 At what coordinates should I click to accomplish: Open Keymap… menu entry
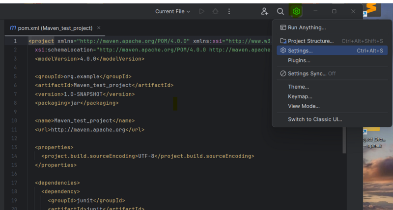(332, 96)
